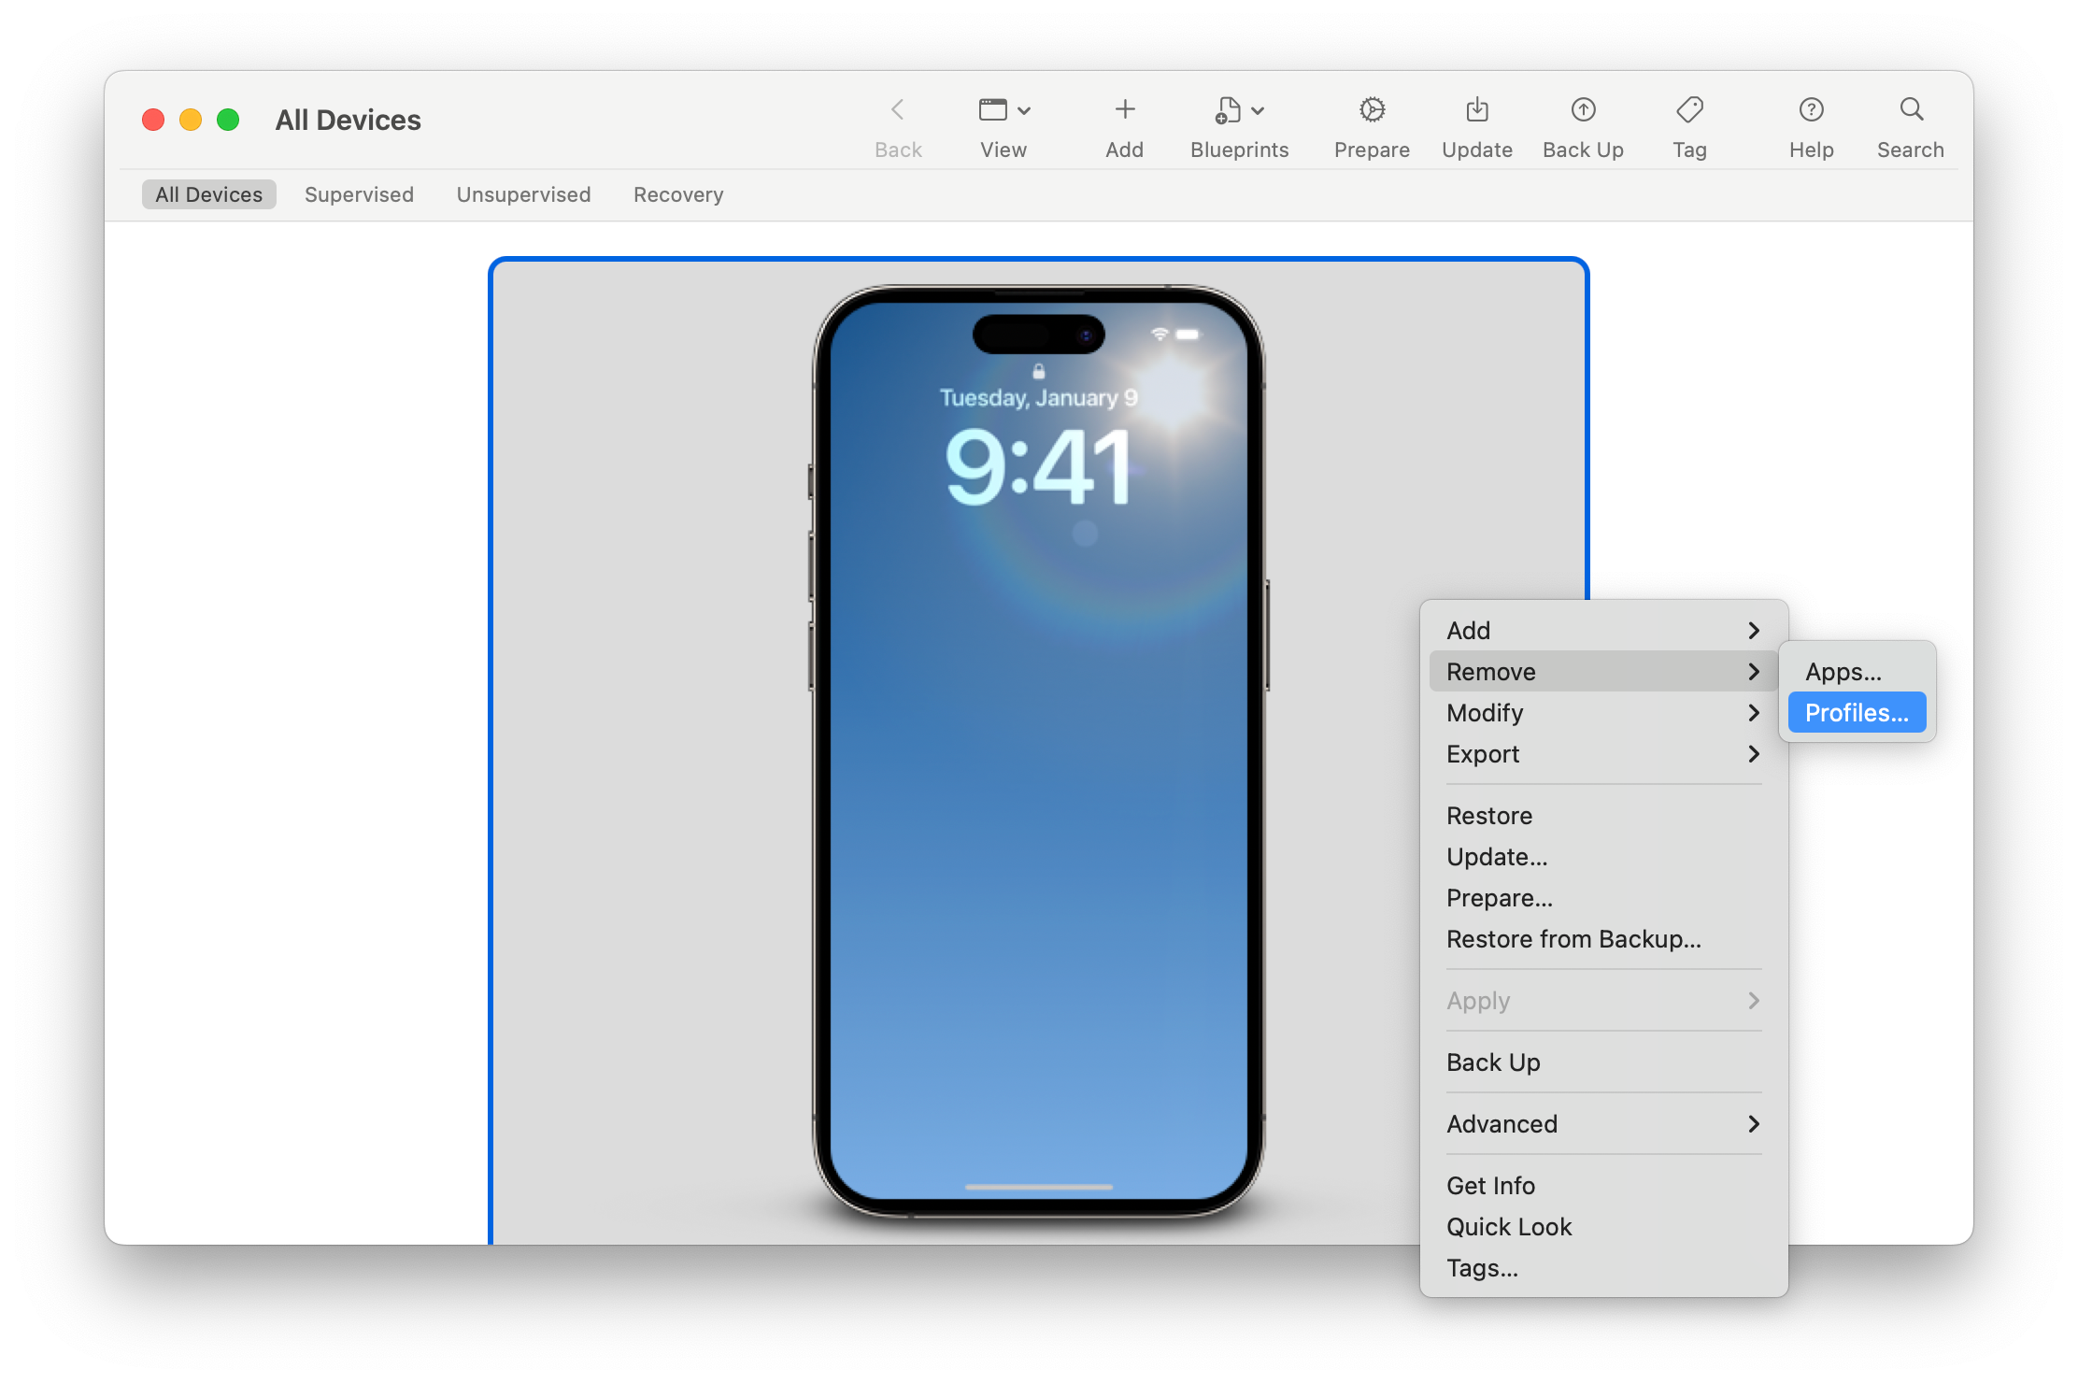This screenshot has width=2078, height=1383.
Task: Click the Add plus toolbar icon
Action: 1125,110
